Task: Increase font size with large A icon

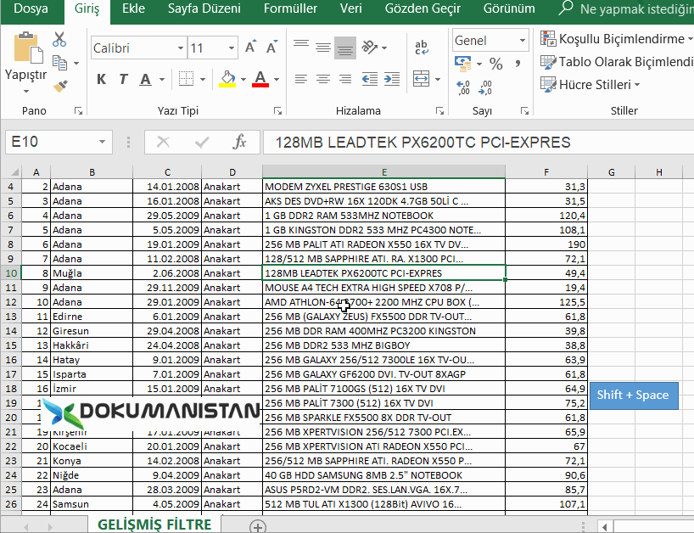Action: click(250, 47)
